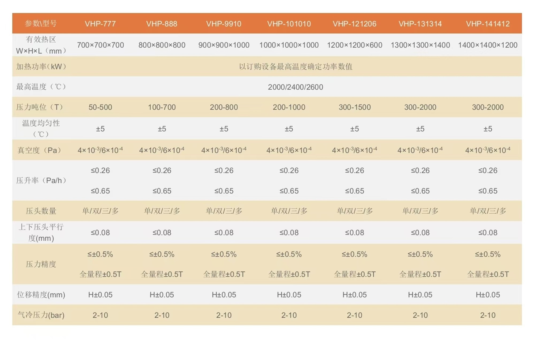Screen dimensions: 535x342
Task: Click the 压头数量 row label
Action: 41,211
